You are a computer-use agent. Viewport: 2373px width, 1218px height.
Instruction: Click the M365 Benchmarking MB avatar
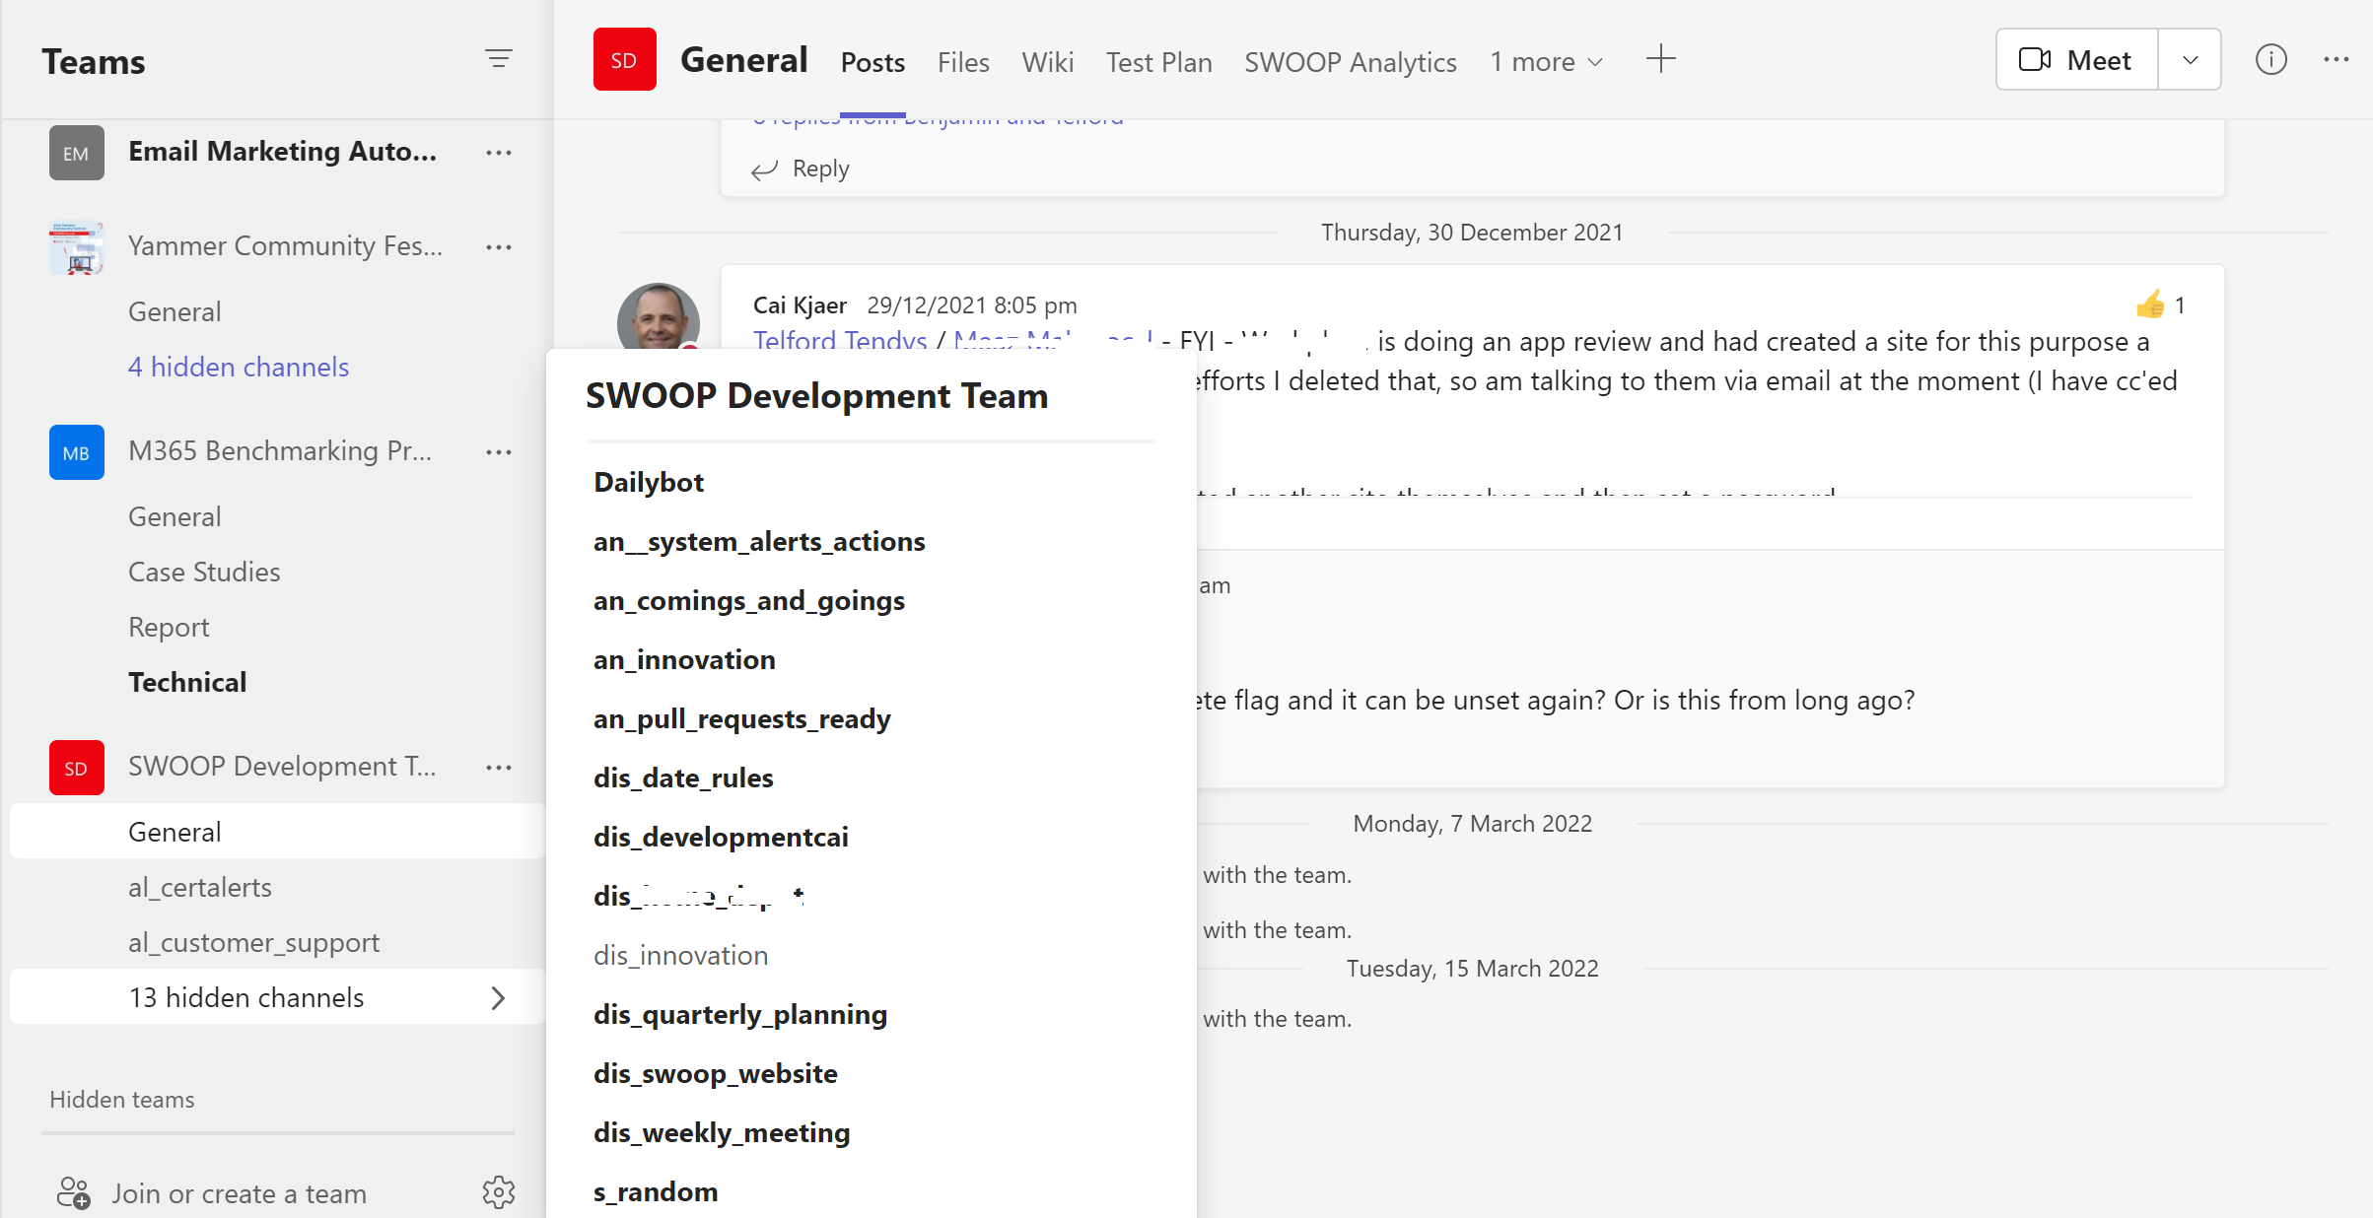click(77, 452)
